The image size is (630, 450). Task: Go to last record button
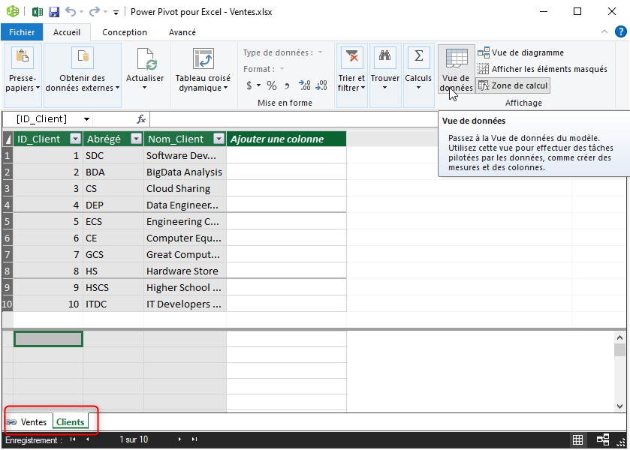coord(194,439)
